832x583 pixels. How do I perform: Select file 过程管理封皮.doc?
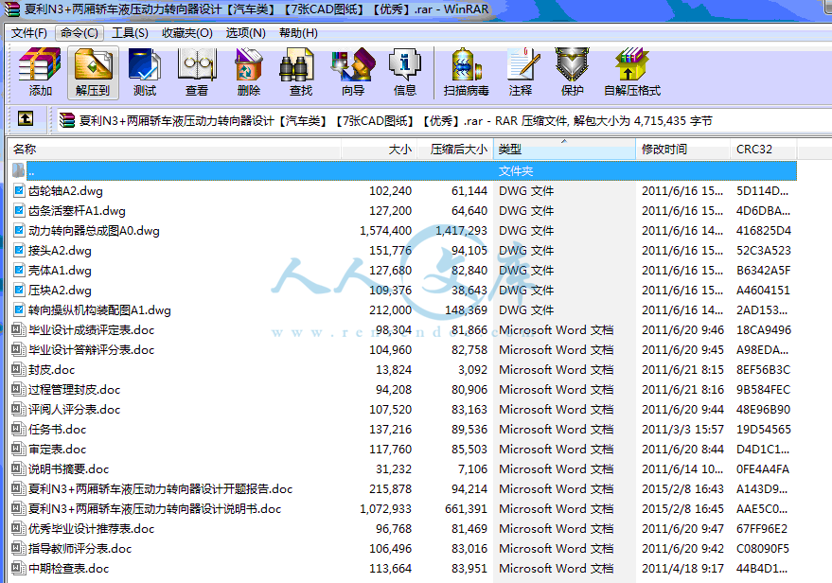tap(74, 389)
